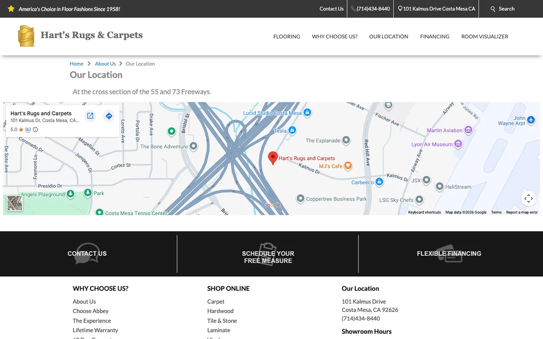The width and height of the screenshot is (543, 339).
Task: Open The Experience footer link
Action: point(92,320)
